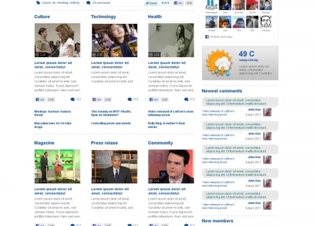Open the 24 comments link
This screenshot has width=315, height=226.
tap(101, 3)
